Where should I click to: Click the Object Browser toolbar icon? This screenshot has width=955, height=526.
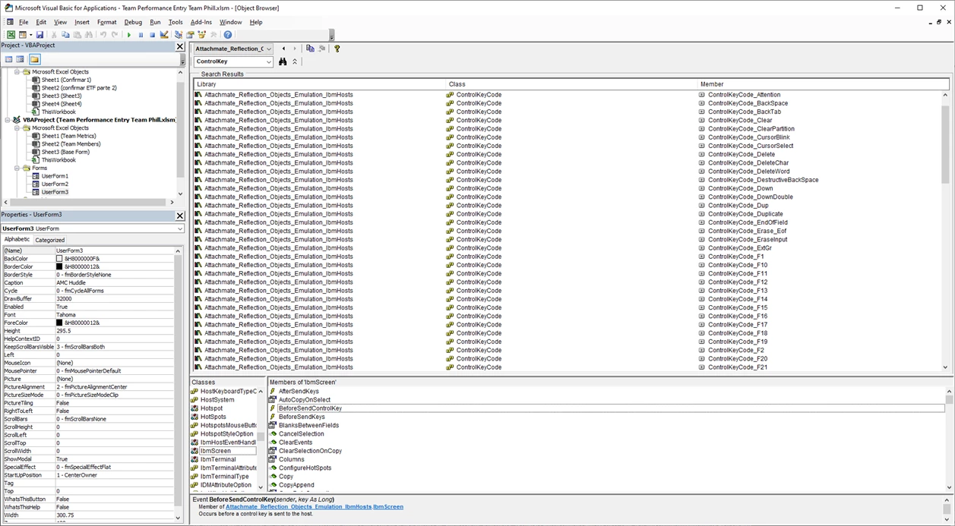(202, 35)
